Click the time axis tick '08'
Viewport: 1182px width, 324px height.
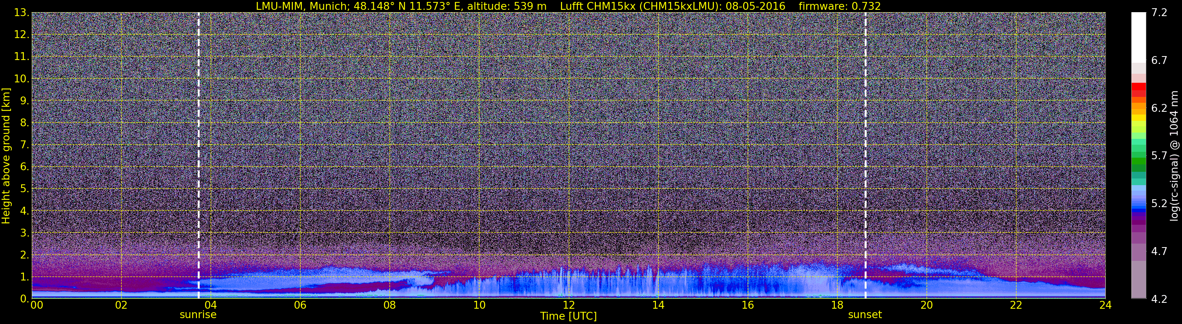[390, 305]
